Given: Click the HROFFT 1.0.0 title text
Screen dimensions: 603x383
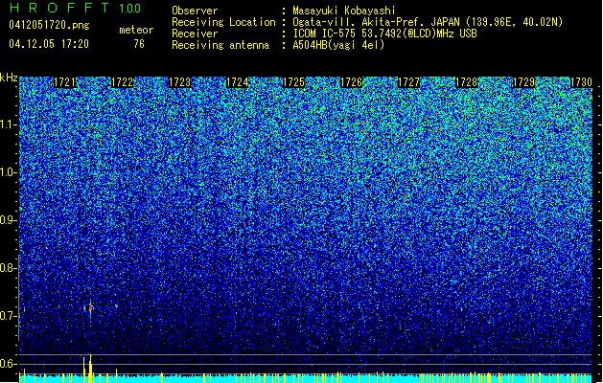Looking at the screenshot, I should (x=76, y=8).
